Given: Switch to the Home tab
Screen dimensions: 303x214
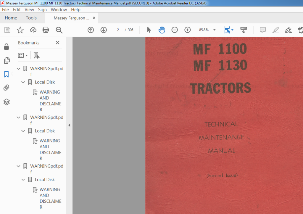Looking at the screenshot, I should pos(11,18).
